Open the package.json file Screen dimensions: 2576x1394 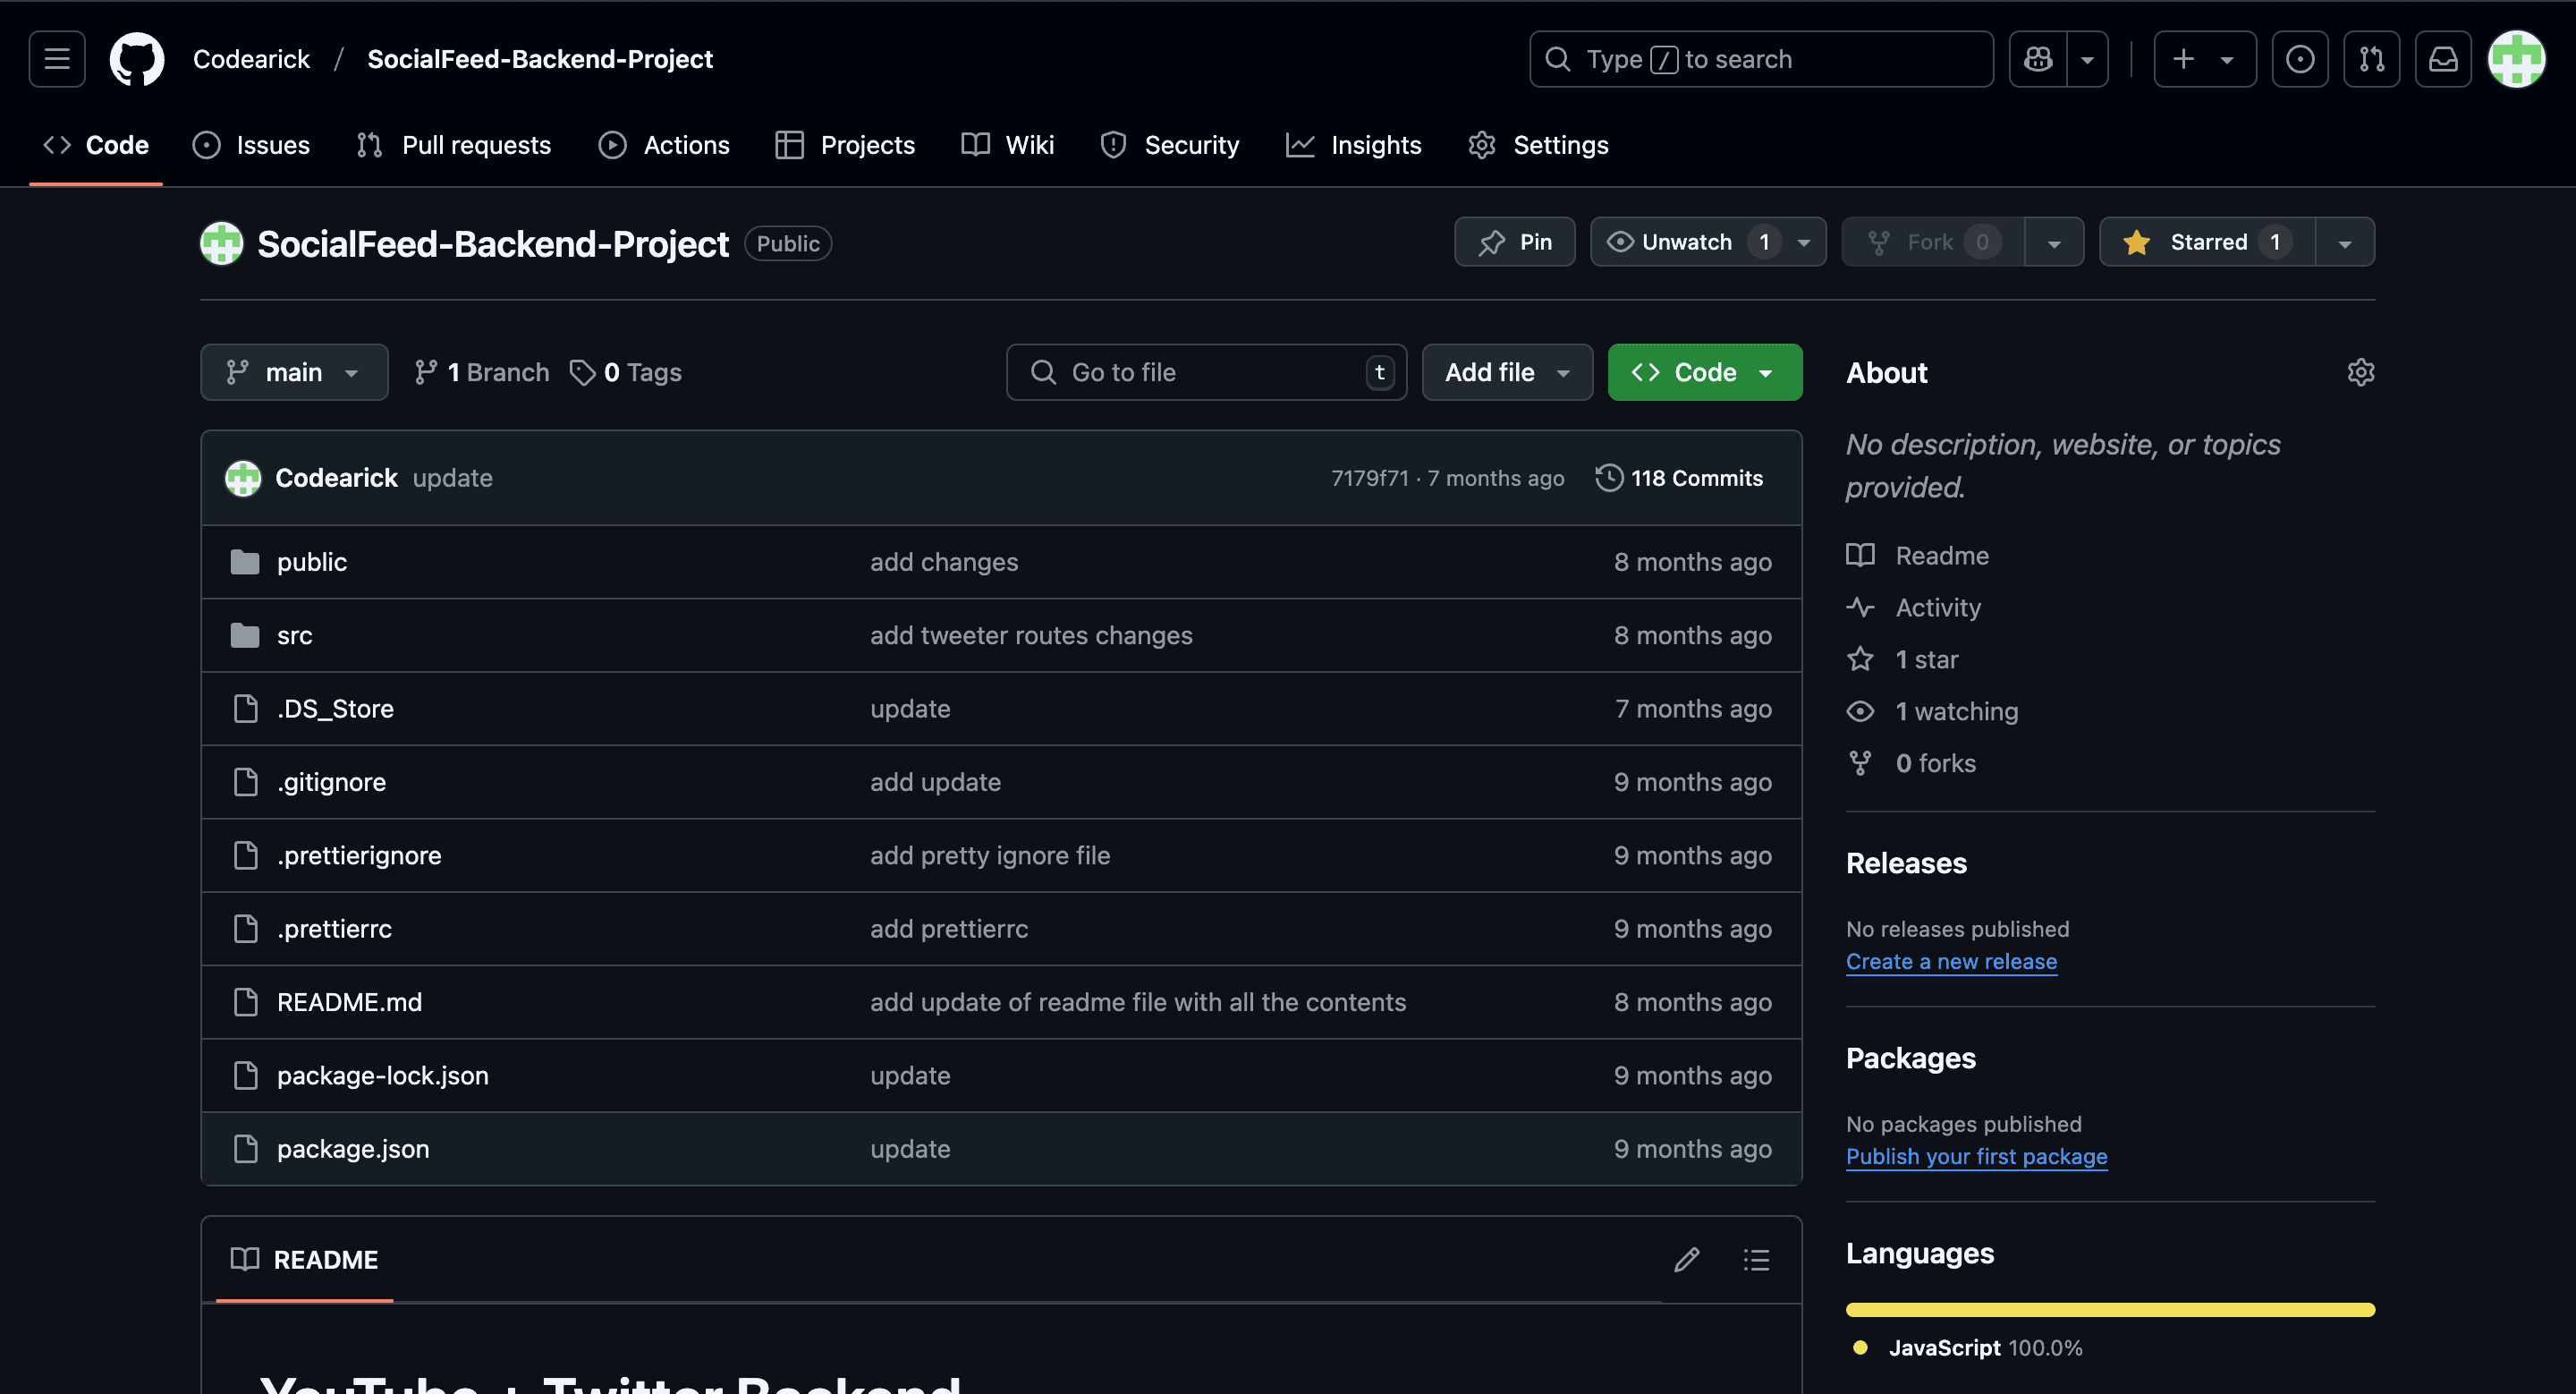pos(353,1148)
